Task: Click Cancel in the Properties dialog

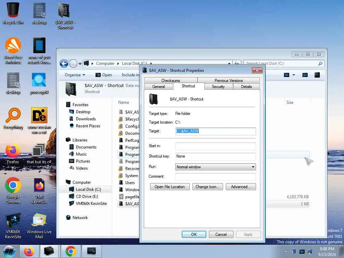Action: click(x=221, y=234)
